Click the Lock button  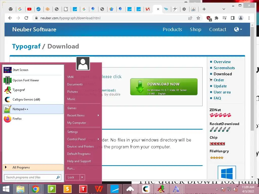[73, 177]
